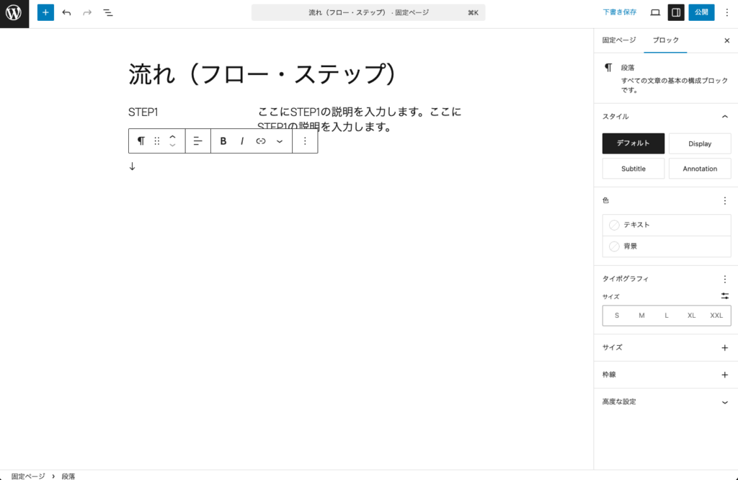This screenshot has width=738, height=480.
Task: Click the desktop preview icon
Action: coord(654,12)
